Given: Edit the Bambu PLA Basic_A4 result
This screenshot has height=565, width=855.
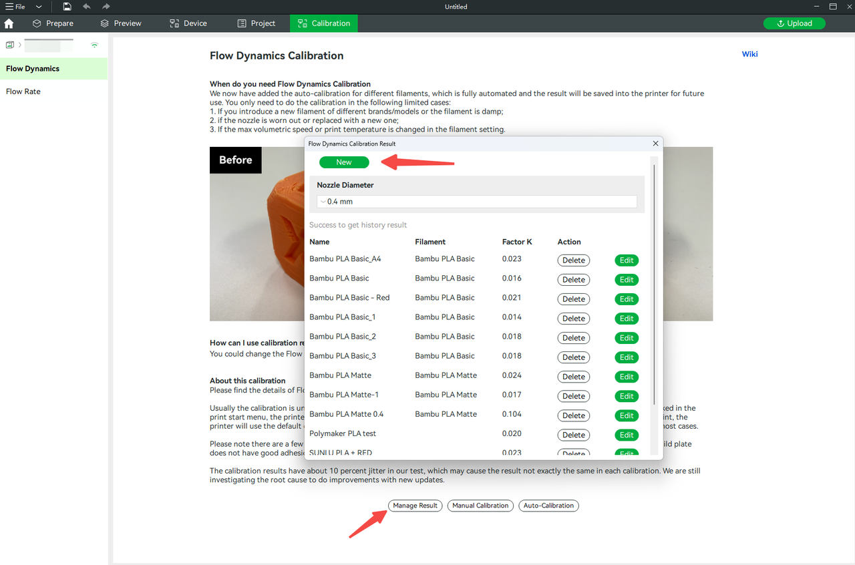Looking at the screenshot, I should [627, 260].
